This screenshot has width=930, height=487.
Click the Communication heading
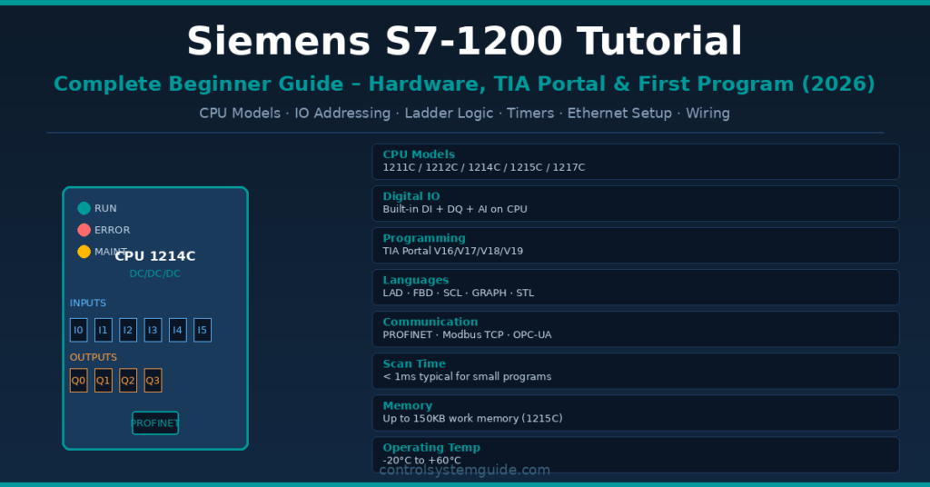(x=430, y=323)
